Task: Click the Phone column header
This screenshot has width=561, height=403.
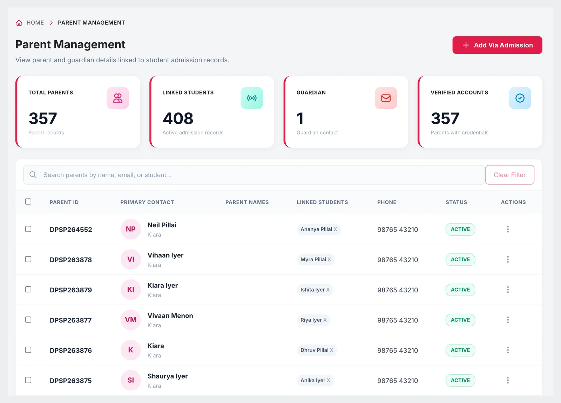Action: [x=387, y=202]
